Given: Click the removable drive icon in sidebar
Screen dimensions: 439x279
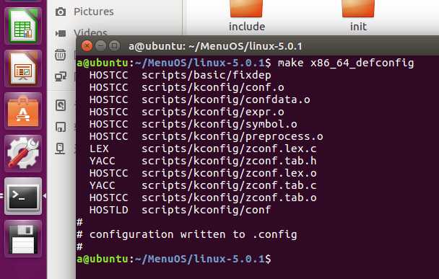Looking at the screenshot, I should [61, 127].
